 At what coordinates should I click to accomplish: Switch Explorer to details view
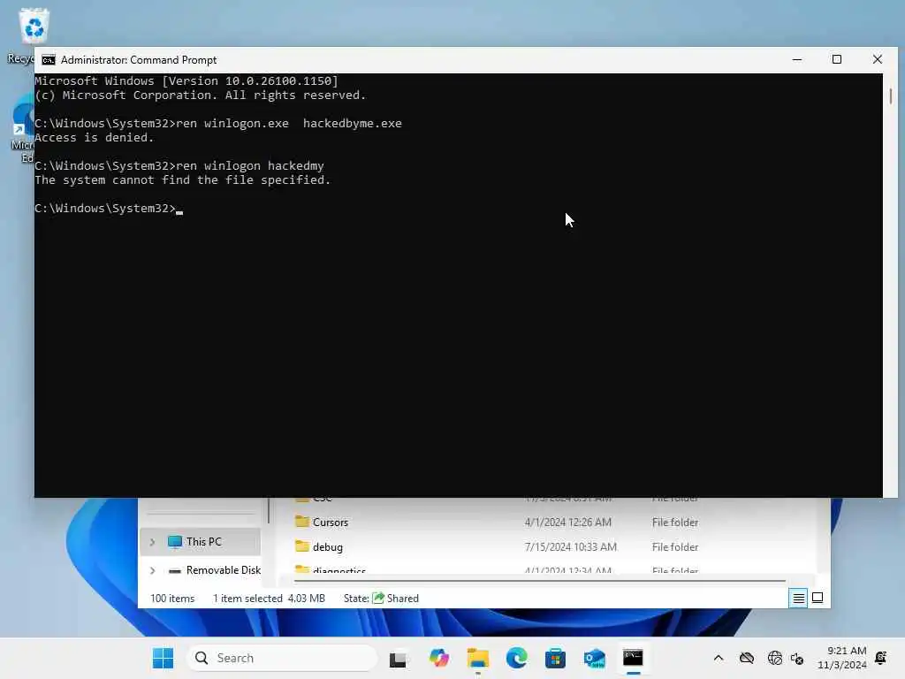pyautogui.click(x=798, y=599)
